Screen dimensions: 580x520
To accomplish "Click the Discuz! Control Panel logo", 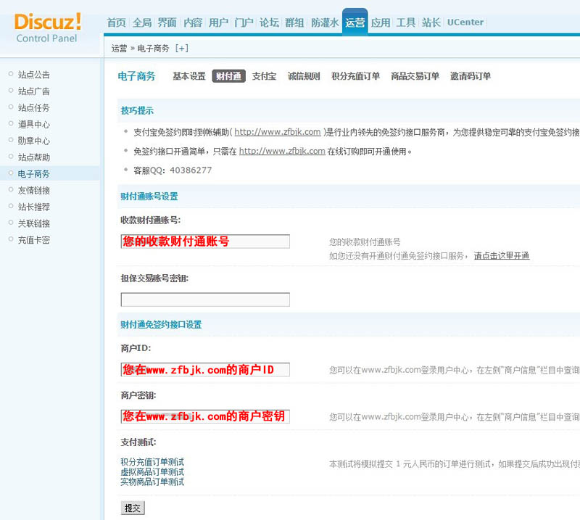I will (47, 28).
